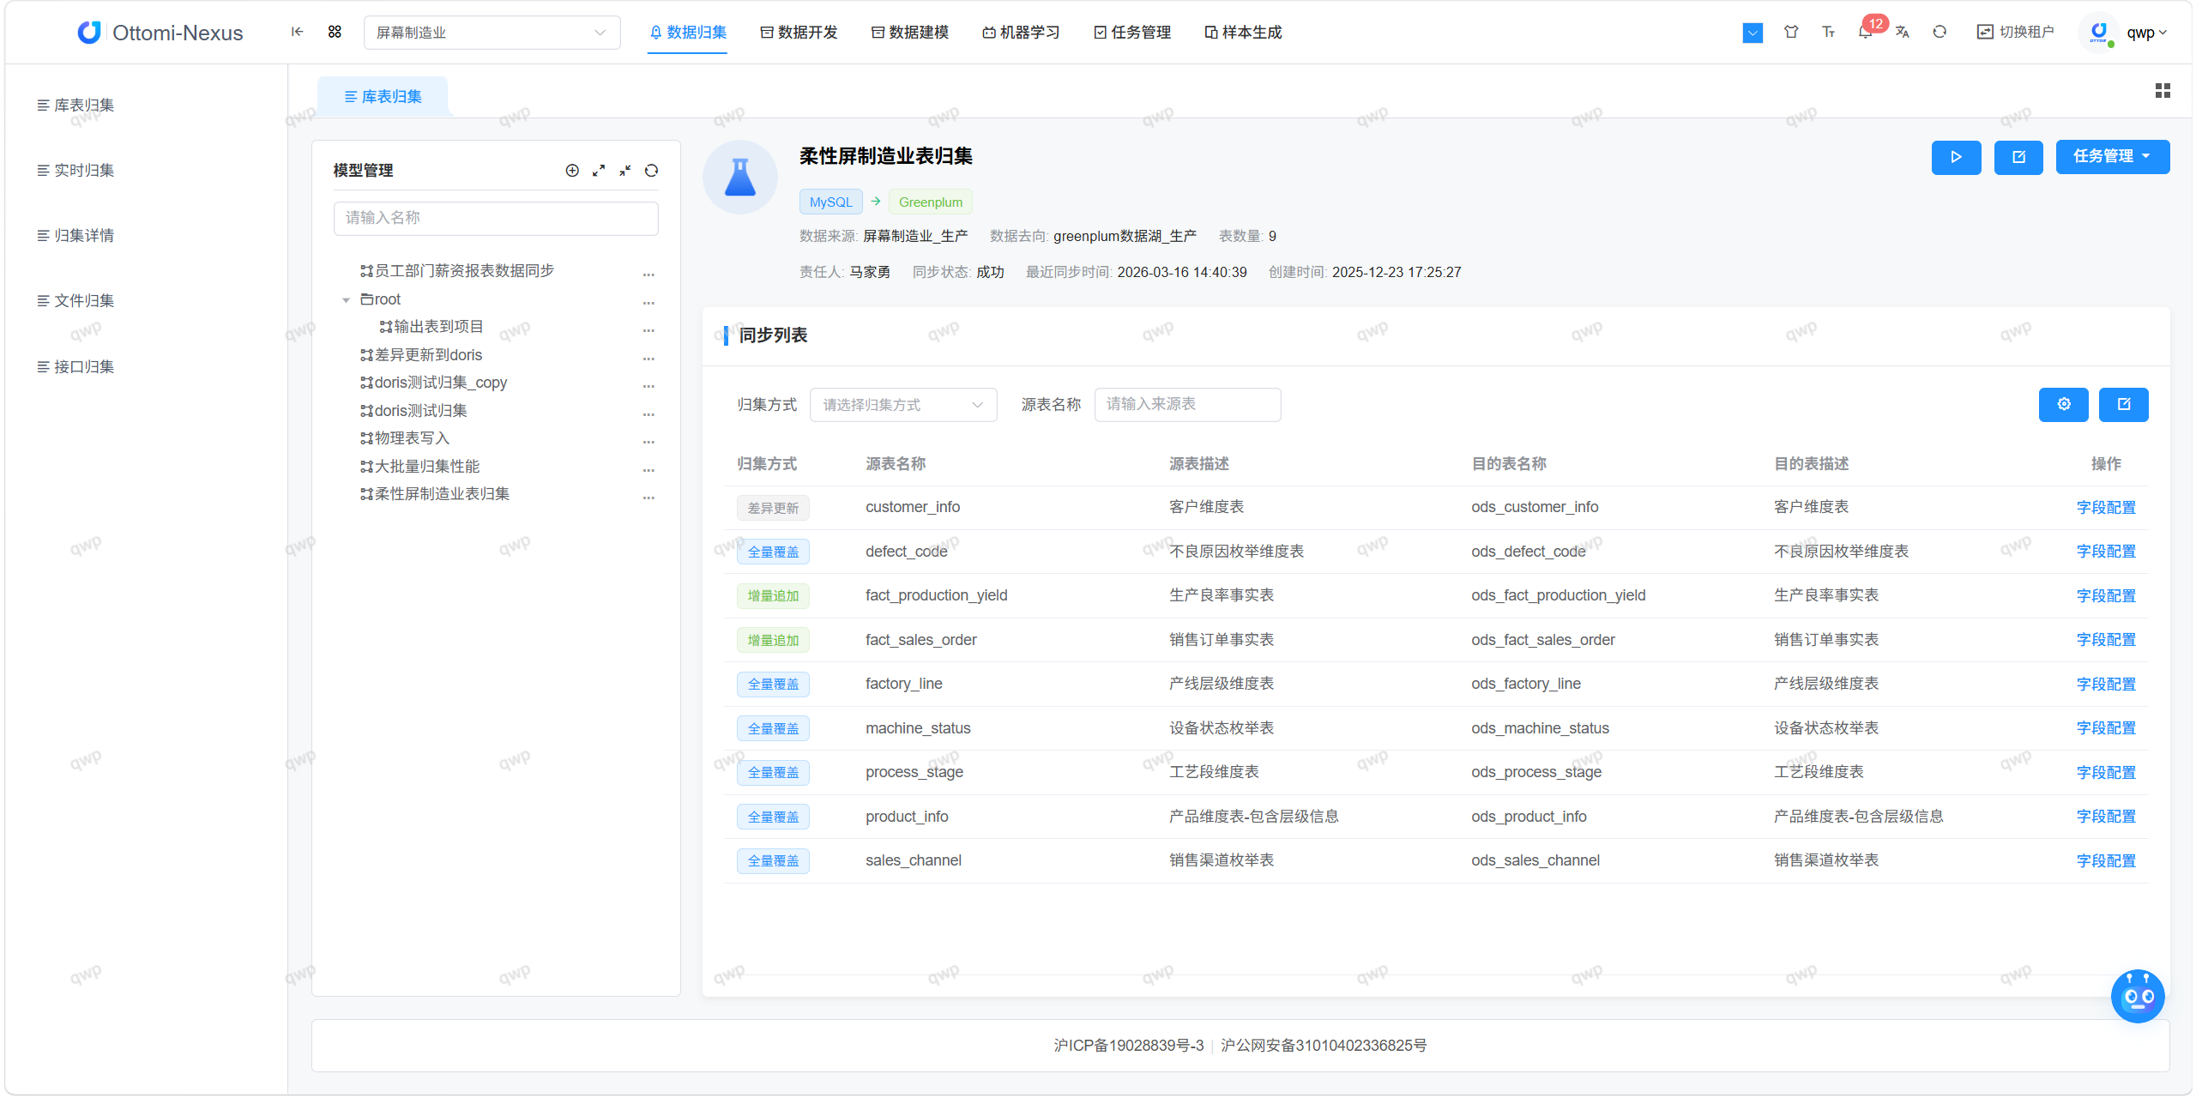Open 字段配置 for customer_info
The height and width of the screenshot is (1098, 2196).
2106,508
